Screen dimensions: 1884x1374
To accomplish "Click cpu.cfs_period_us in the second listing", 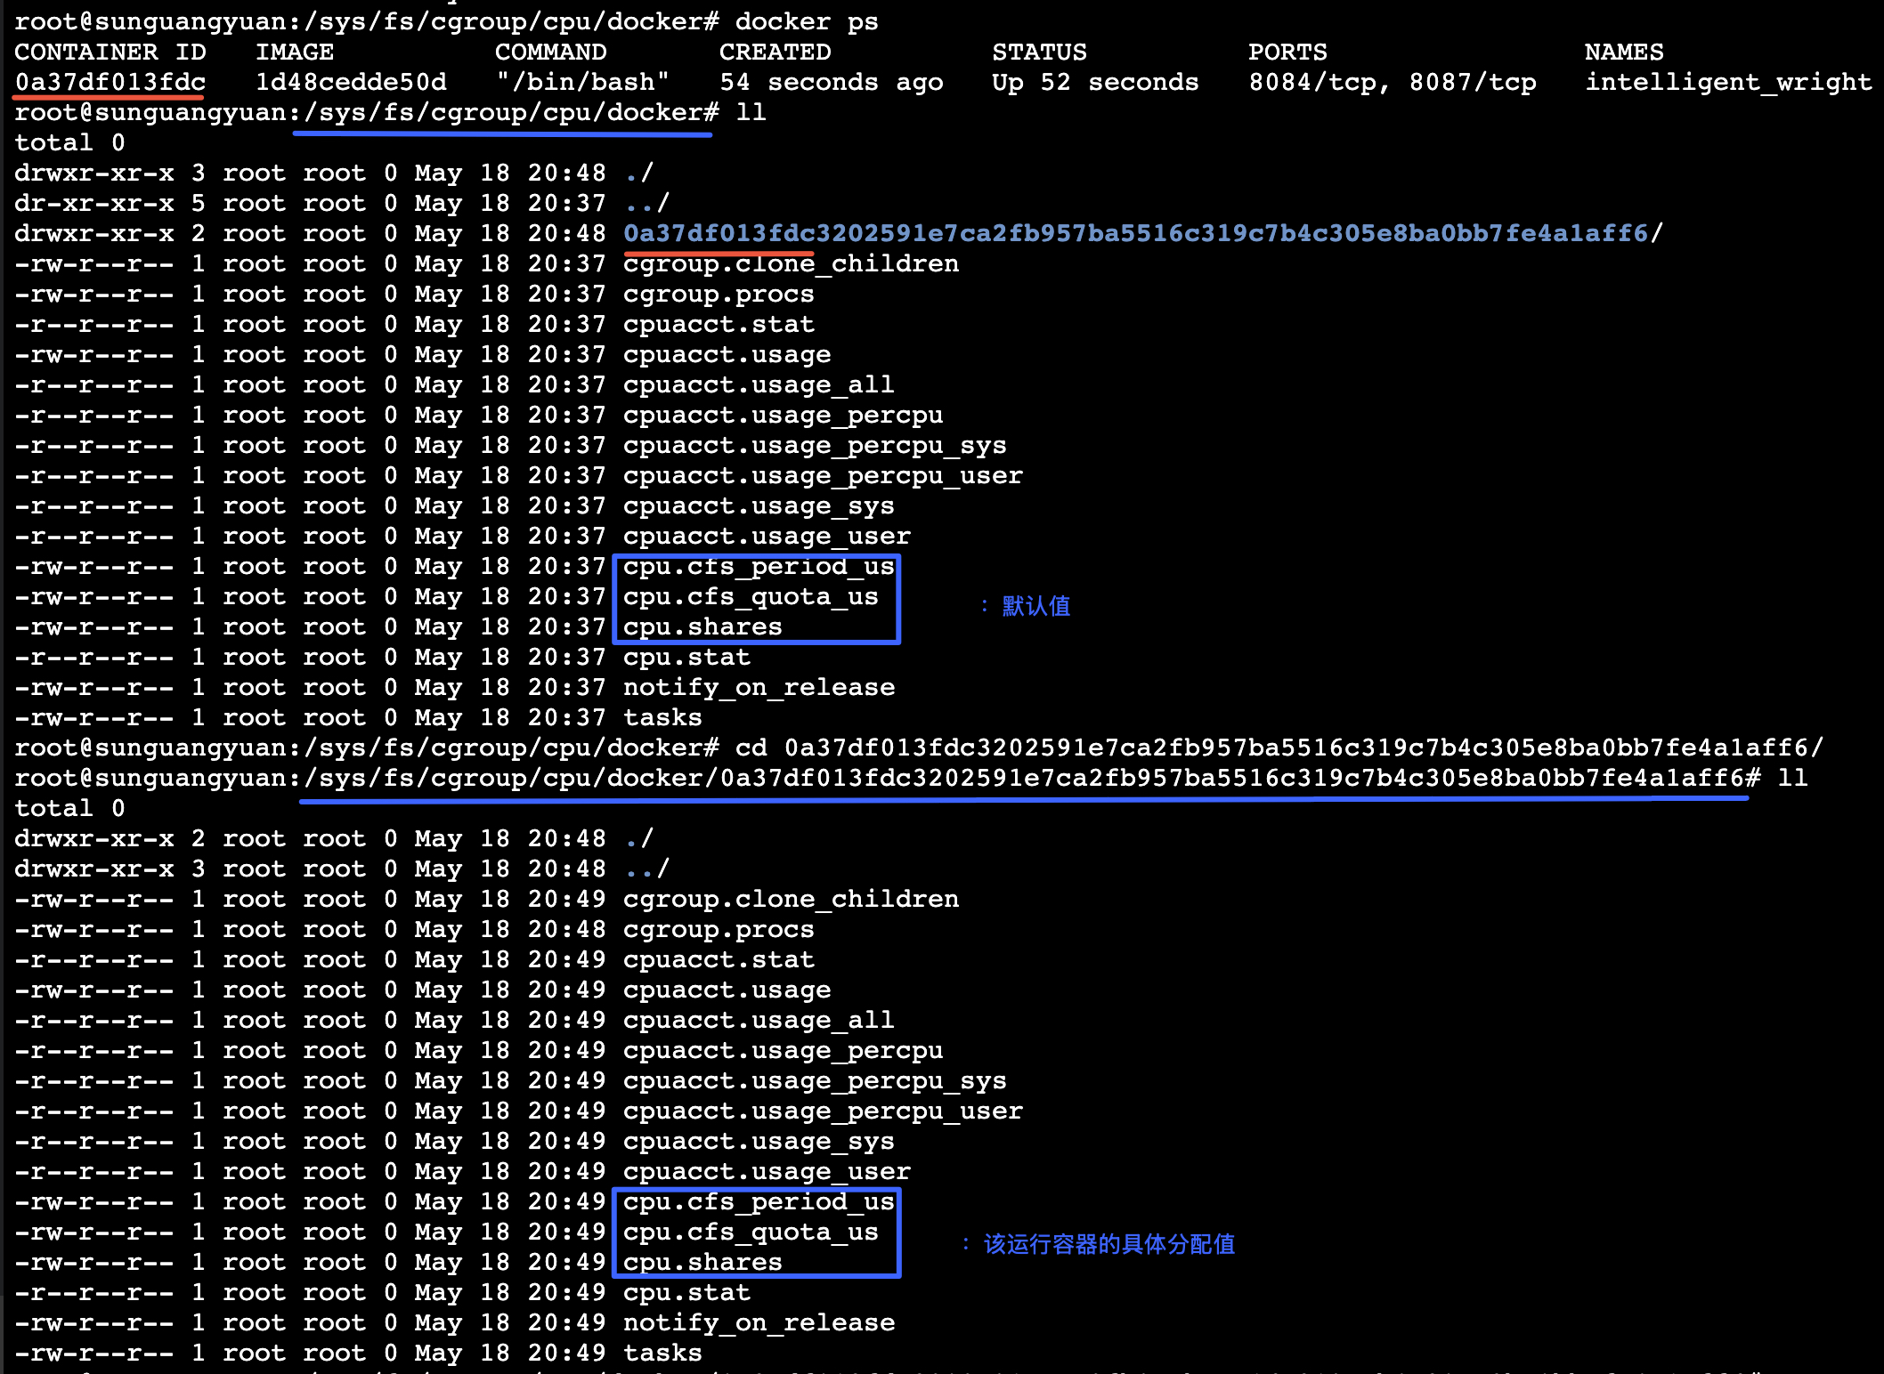I will (758, 1202).
